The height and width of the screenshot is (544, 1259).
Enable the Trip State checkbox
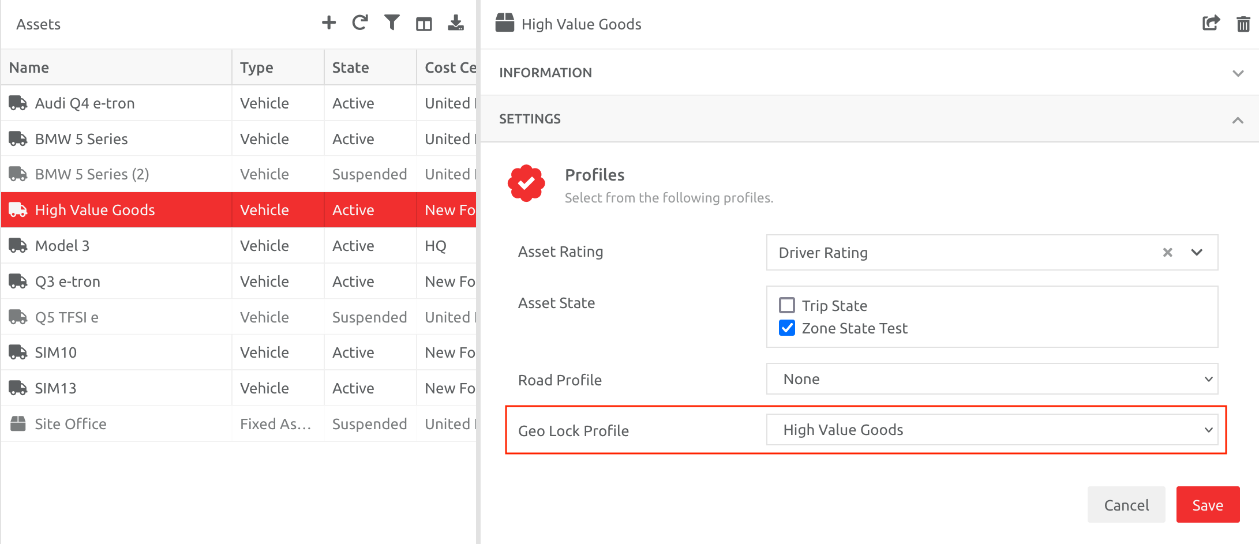click(x=787, y=305)
